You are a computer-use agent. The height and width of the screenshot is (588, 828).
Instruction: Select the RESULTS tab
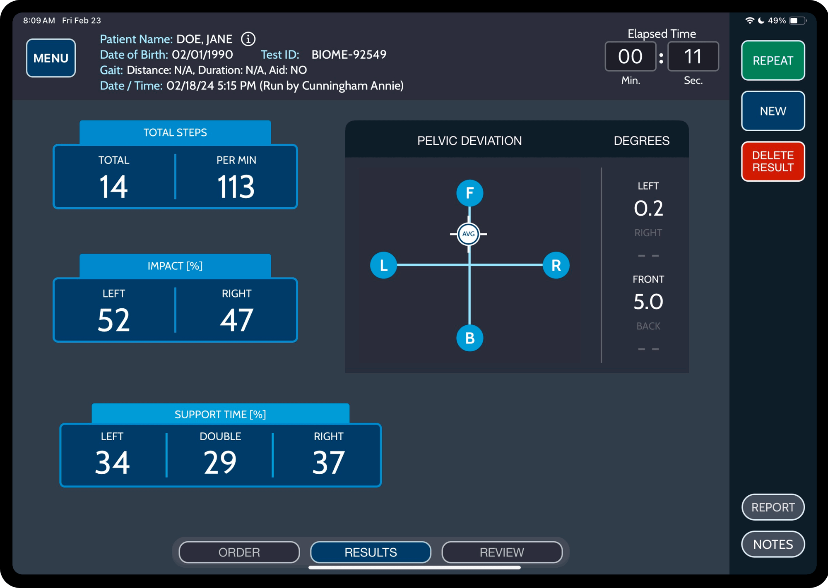tap(371, 552)
